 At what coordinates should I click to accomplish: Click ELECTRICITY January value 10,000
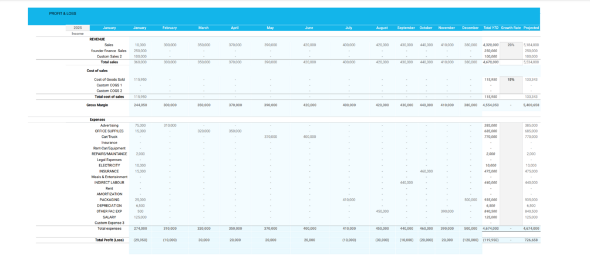140,165
